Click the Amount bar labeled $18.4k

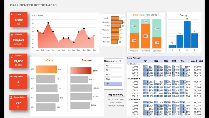(x=80, y=105)
